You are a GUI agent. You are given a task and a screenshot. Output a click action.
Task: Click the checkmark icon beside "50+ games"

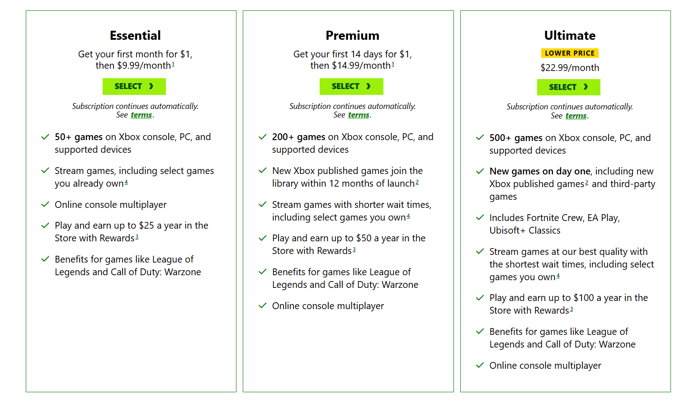[45, 137]
